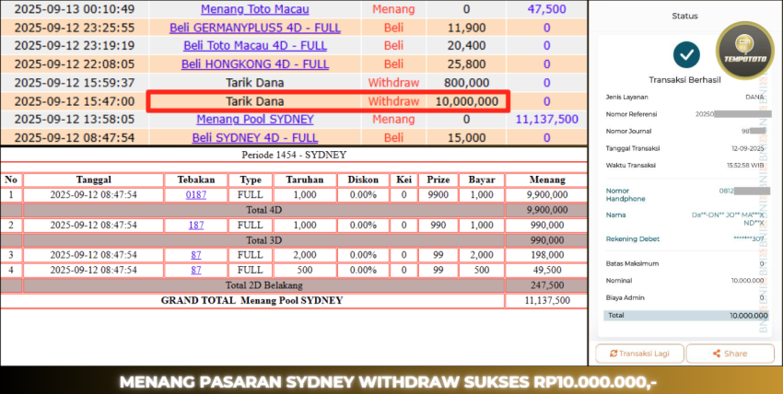This screenshot has width=783, height=394.
Task: Open Beli Toto Macau 4D - FULL link
Action: pos(254,46)
